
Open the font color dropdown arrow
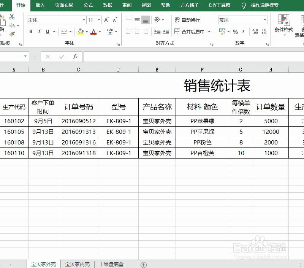[99, 32]
